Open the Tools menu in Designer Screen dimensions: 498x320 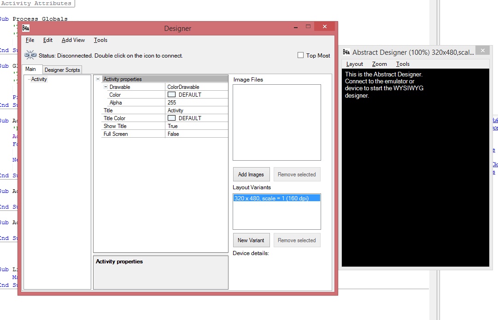tap(100, 40)
